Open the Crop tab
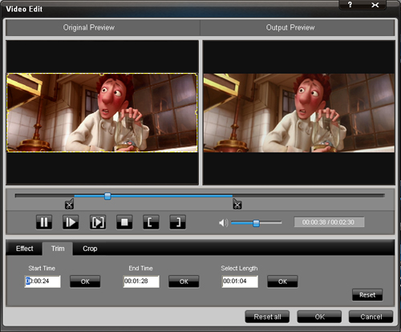The height and width of the screenshot is (332, 401). coord(90,249)
